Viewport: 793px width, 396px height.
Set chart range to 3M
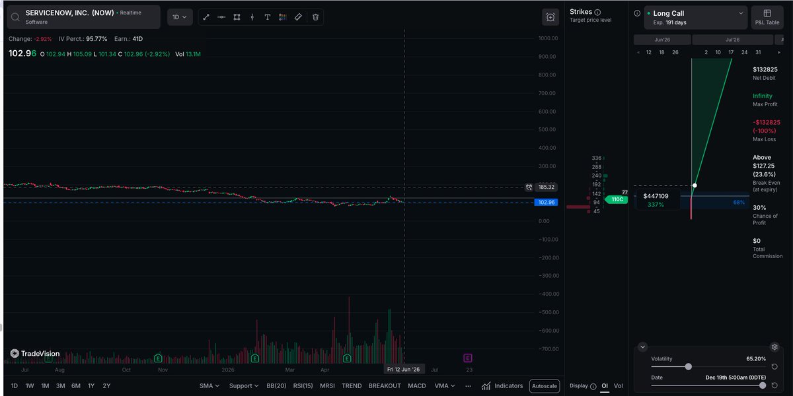[x=60, y=385]
